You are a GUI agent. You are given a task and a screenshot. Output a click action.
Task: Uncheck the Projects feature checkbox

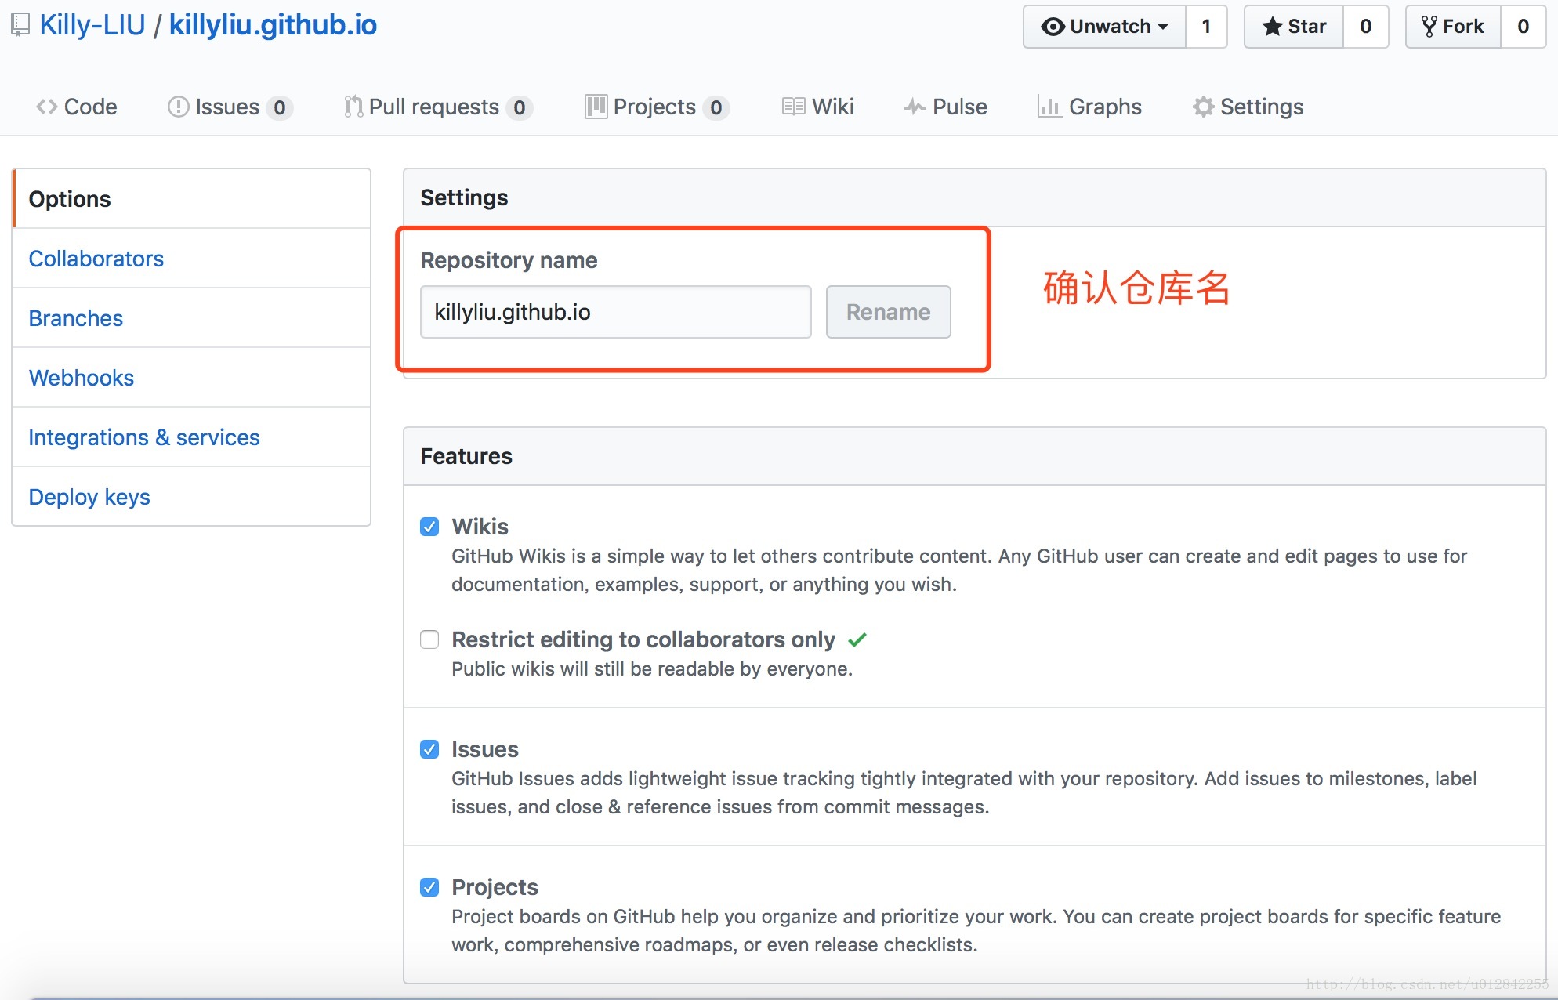coord(429,887)
